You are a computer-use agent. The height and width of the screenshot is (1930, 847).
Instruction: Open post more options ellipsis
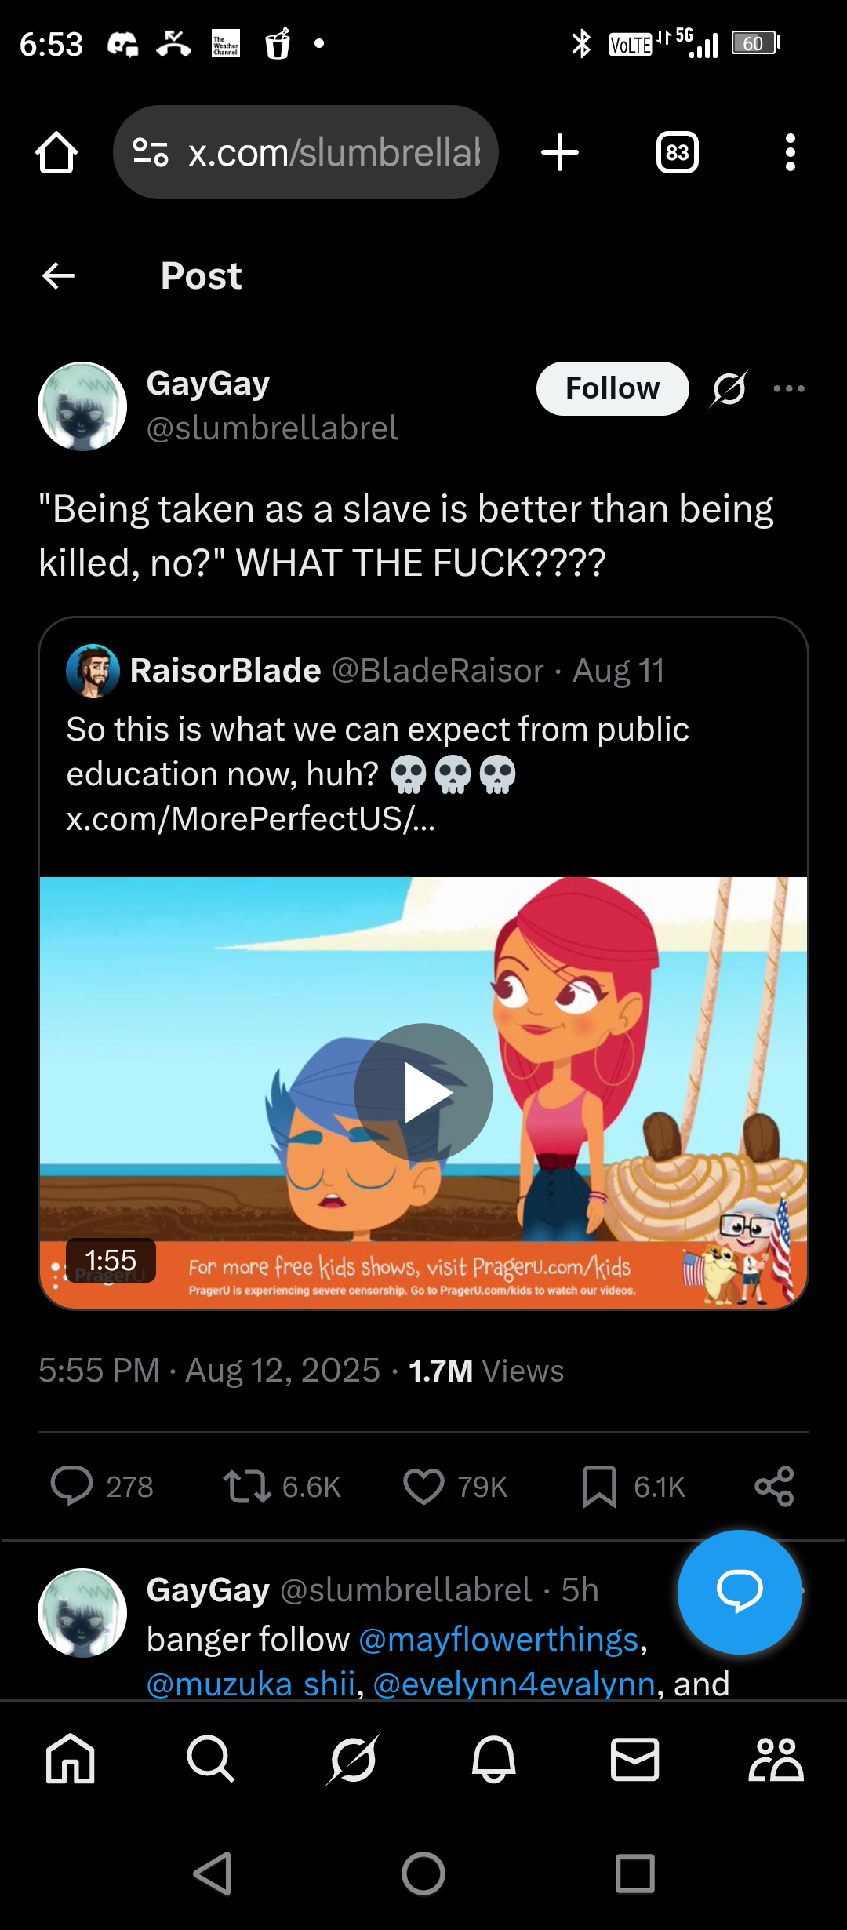[789, 388]
